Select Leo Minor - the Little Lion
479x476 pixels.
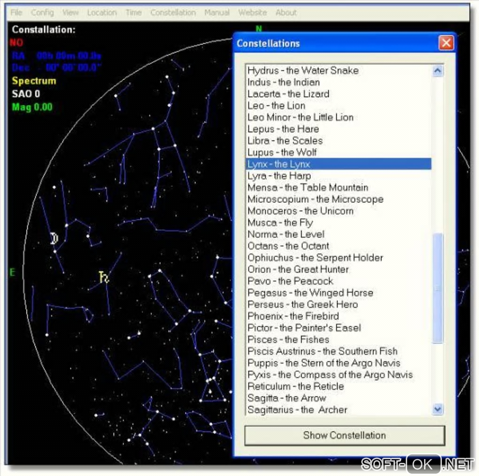coord(338,117)
